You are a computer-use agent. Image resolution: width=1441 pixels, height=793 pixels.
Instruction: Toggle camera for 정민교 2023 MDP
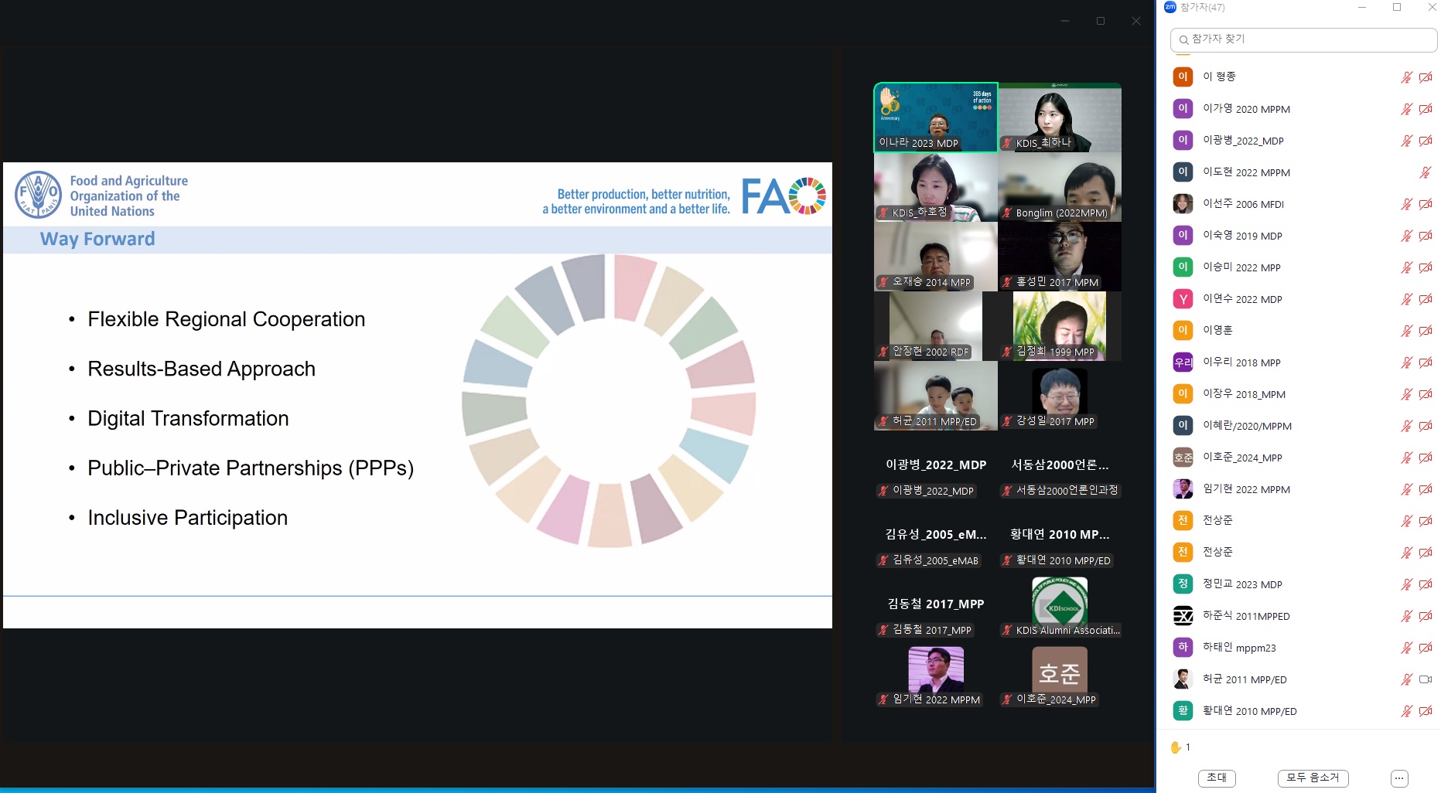1426,584
